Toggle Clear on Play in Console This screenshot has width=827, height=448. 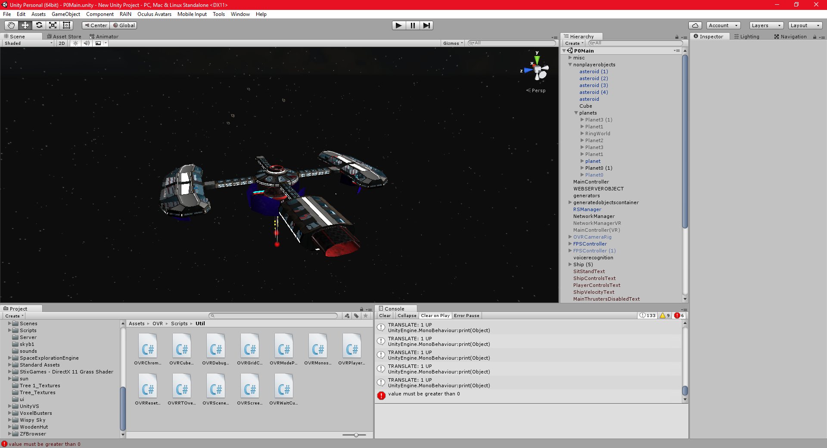[435, 316]
